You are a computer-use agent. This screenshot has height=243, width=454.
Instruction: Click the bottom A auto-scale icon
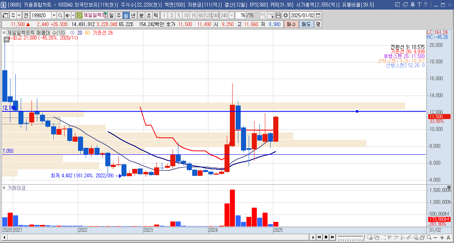click(449, 238)
